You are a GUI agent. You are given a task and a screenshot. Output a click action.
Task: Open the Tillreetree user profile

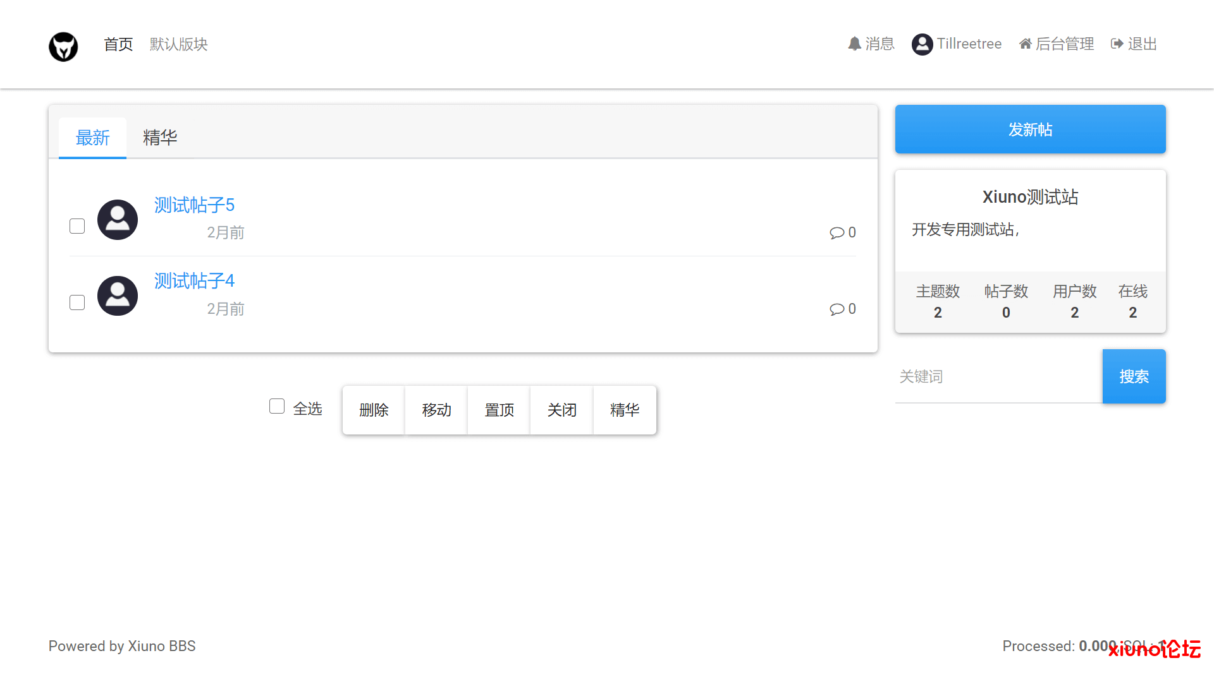(x=957, y=44)
